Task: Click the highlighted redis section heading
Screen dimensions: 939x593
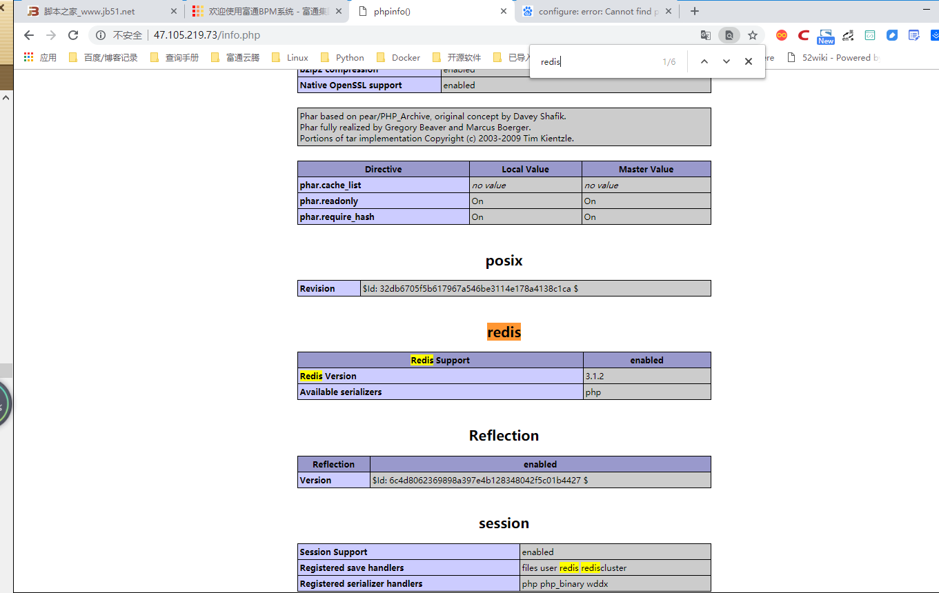Action: [504, 332]
